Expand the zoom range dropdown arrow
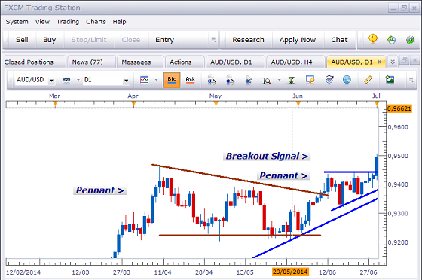422x280 pixels. 279,80
